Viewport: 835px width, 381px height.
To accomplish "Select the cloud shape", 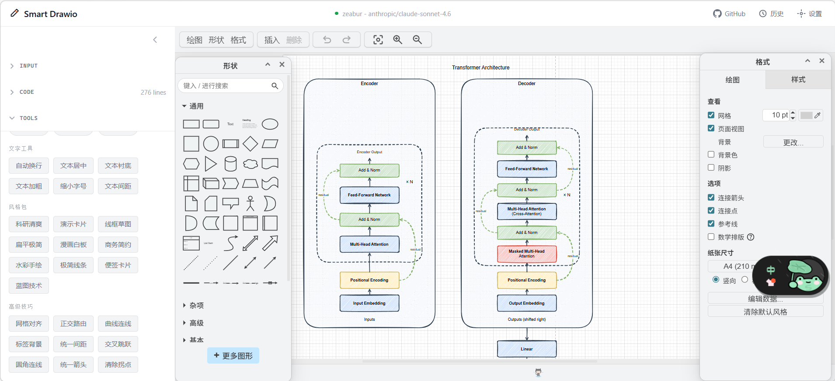I will (x=250, y=164).
